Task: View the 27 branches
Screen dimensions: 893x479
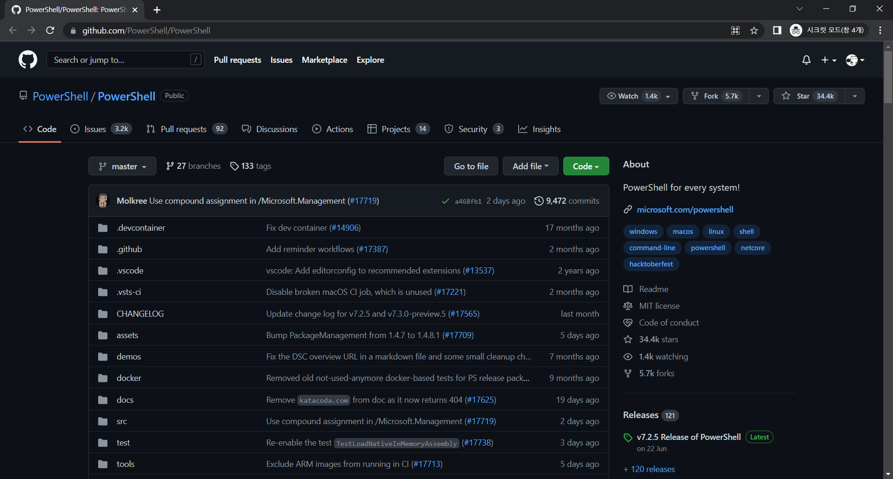Action: tap(193, 166)
